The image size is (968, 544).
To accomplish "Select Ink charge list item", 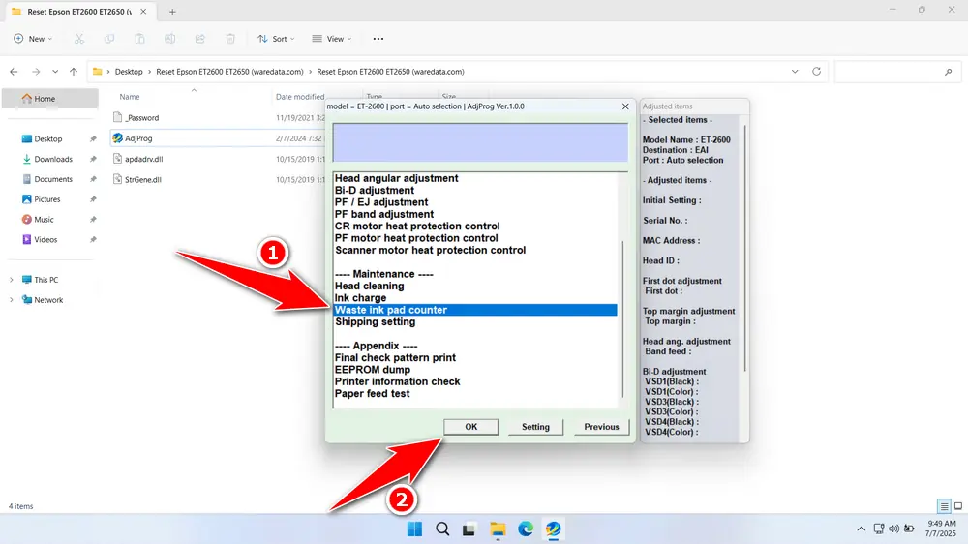I will point(360,297).
